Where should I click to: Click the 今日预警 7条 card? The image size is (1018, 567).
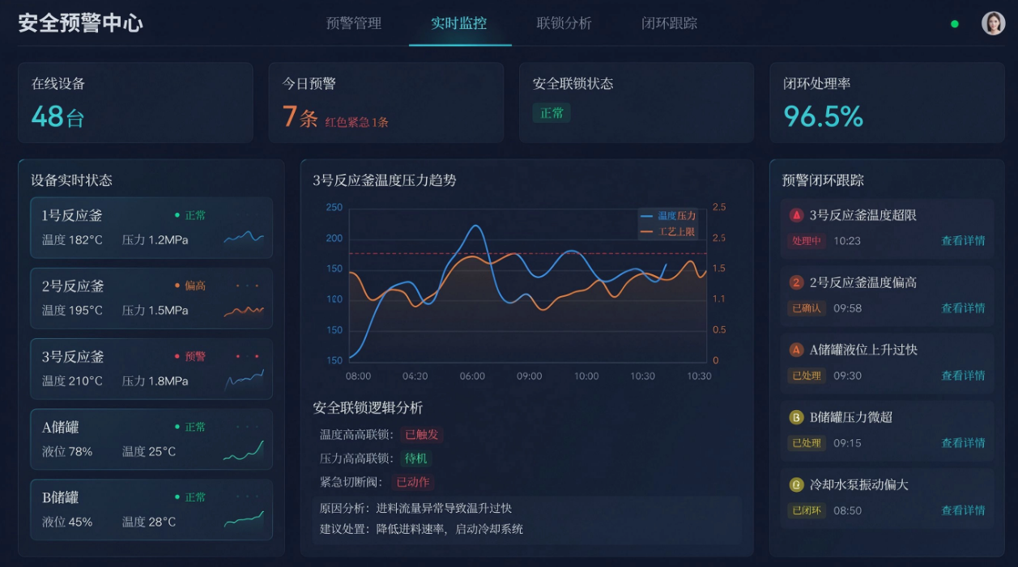(386, 103)
